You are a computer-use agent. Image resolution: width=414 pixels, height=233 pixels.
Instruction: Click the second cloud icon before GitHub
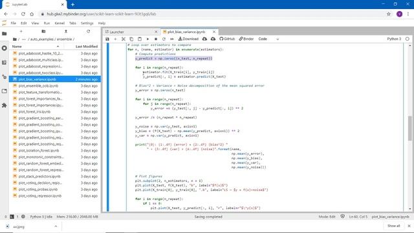213,39
